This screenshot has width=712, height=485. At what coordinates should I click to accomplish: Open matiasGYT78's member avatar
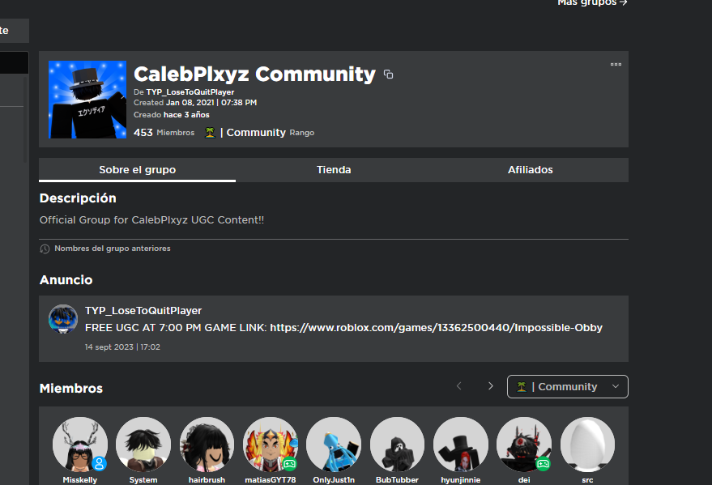pos(271,445)
